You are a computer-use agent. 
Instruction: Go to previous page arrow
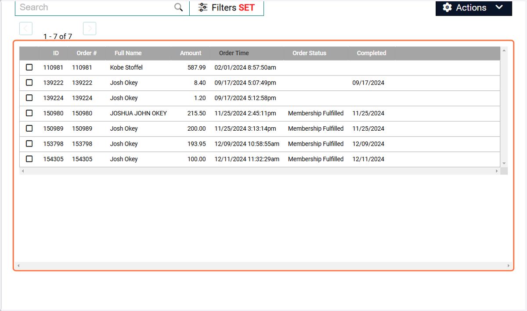(26, 29)
